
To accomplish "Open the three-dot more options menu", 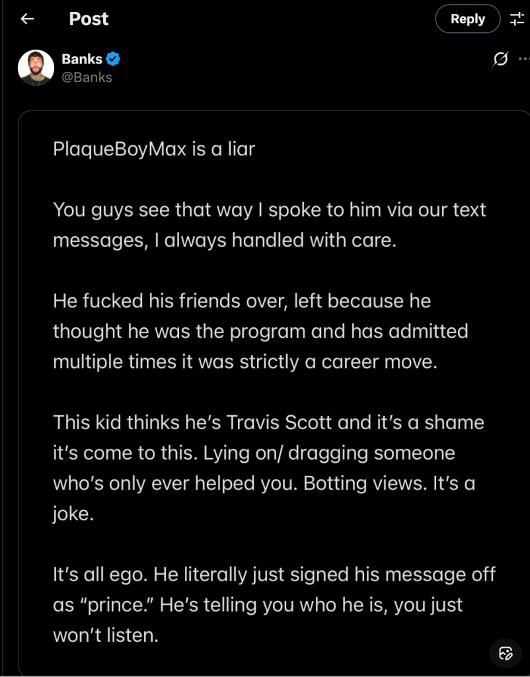I will point(524,60).
